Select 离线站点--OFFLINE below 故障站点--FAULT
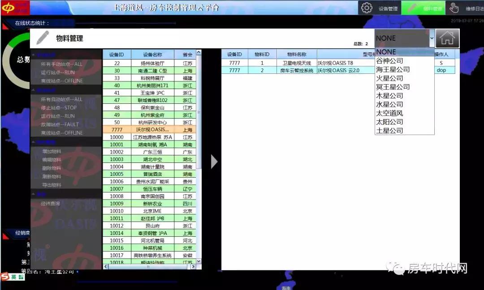 coord(62,133)
